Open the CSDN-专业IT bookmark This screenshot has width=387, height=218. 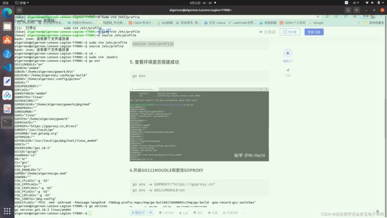point(141,23)
